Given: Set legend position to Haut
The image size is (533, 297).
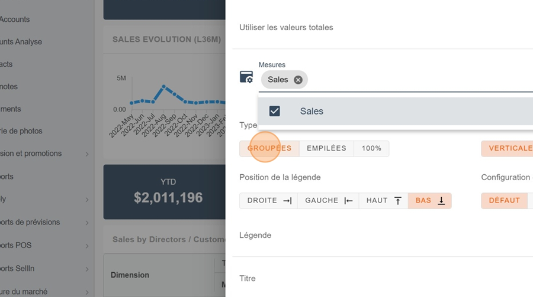Looking at the screenshot, I should [x=383, y=201].
